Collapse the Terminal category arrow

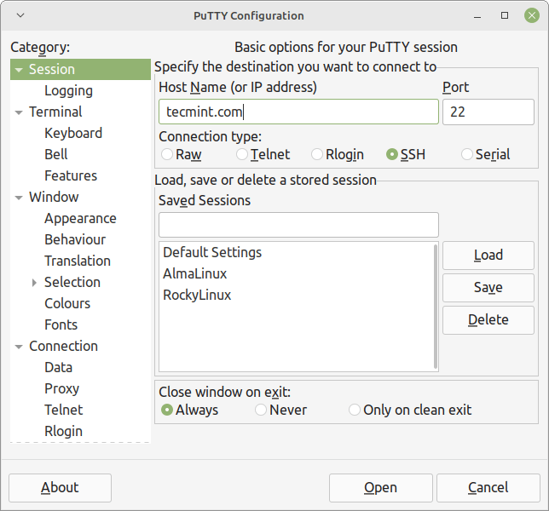[x=19, y=112]
